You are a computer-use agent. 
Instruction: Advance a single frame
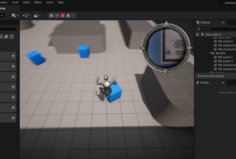(57, 15)
